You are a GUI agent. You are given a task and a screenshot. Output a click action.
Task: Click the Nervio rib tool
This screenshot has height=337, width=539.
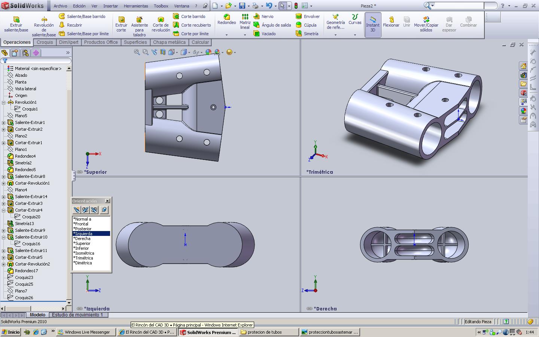click(x=264, y=16)
